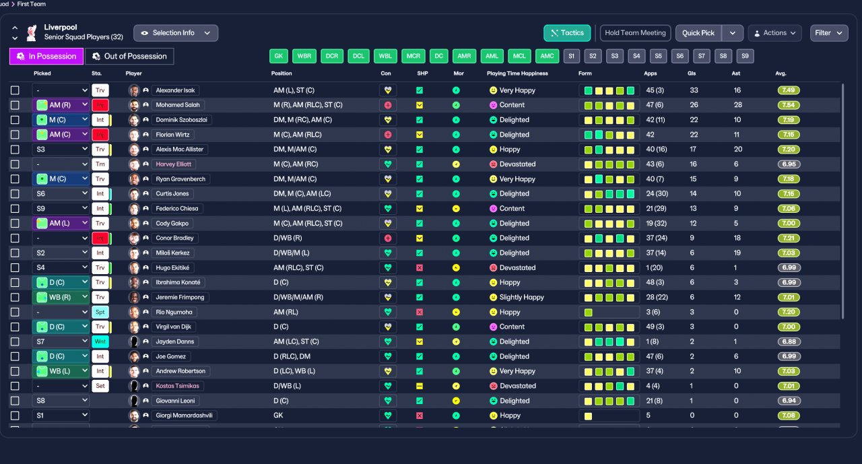Screen dimensions: 862x464
Task: Click happiness smiley for Alexander Isak
Action: point(493,90)
